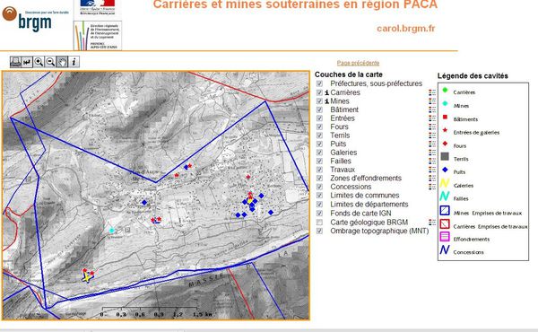Open legend icon for Carrières layer

click(432, 92)
